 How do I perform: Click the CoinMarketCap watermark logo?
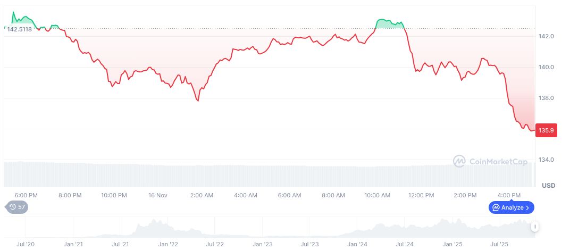tap(459, 161)
